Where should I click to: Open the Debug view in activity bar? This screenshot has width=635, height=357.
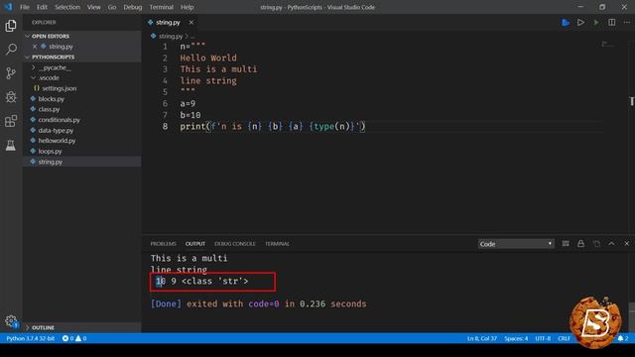[x=11, y=97]
